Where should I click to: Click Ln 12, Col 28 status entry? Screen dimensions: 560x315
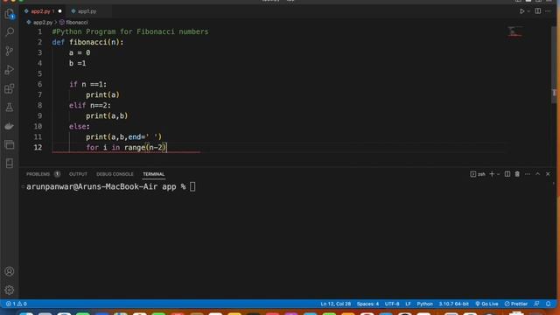[335, 304]
